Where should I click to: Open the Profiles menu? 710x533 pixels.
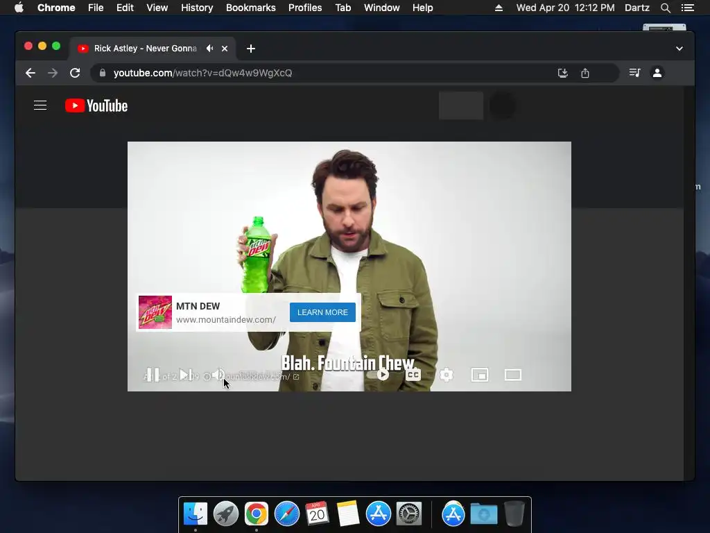(x=305, y=8)
